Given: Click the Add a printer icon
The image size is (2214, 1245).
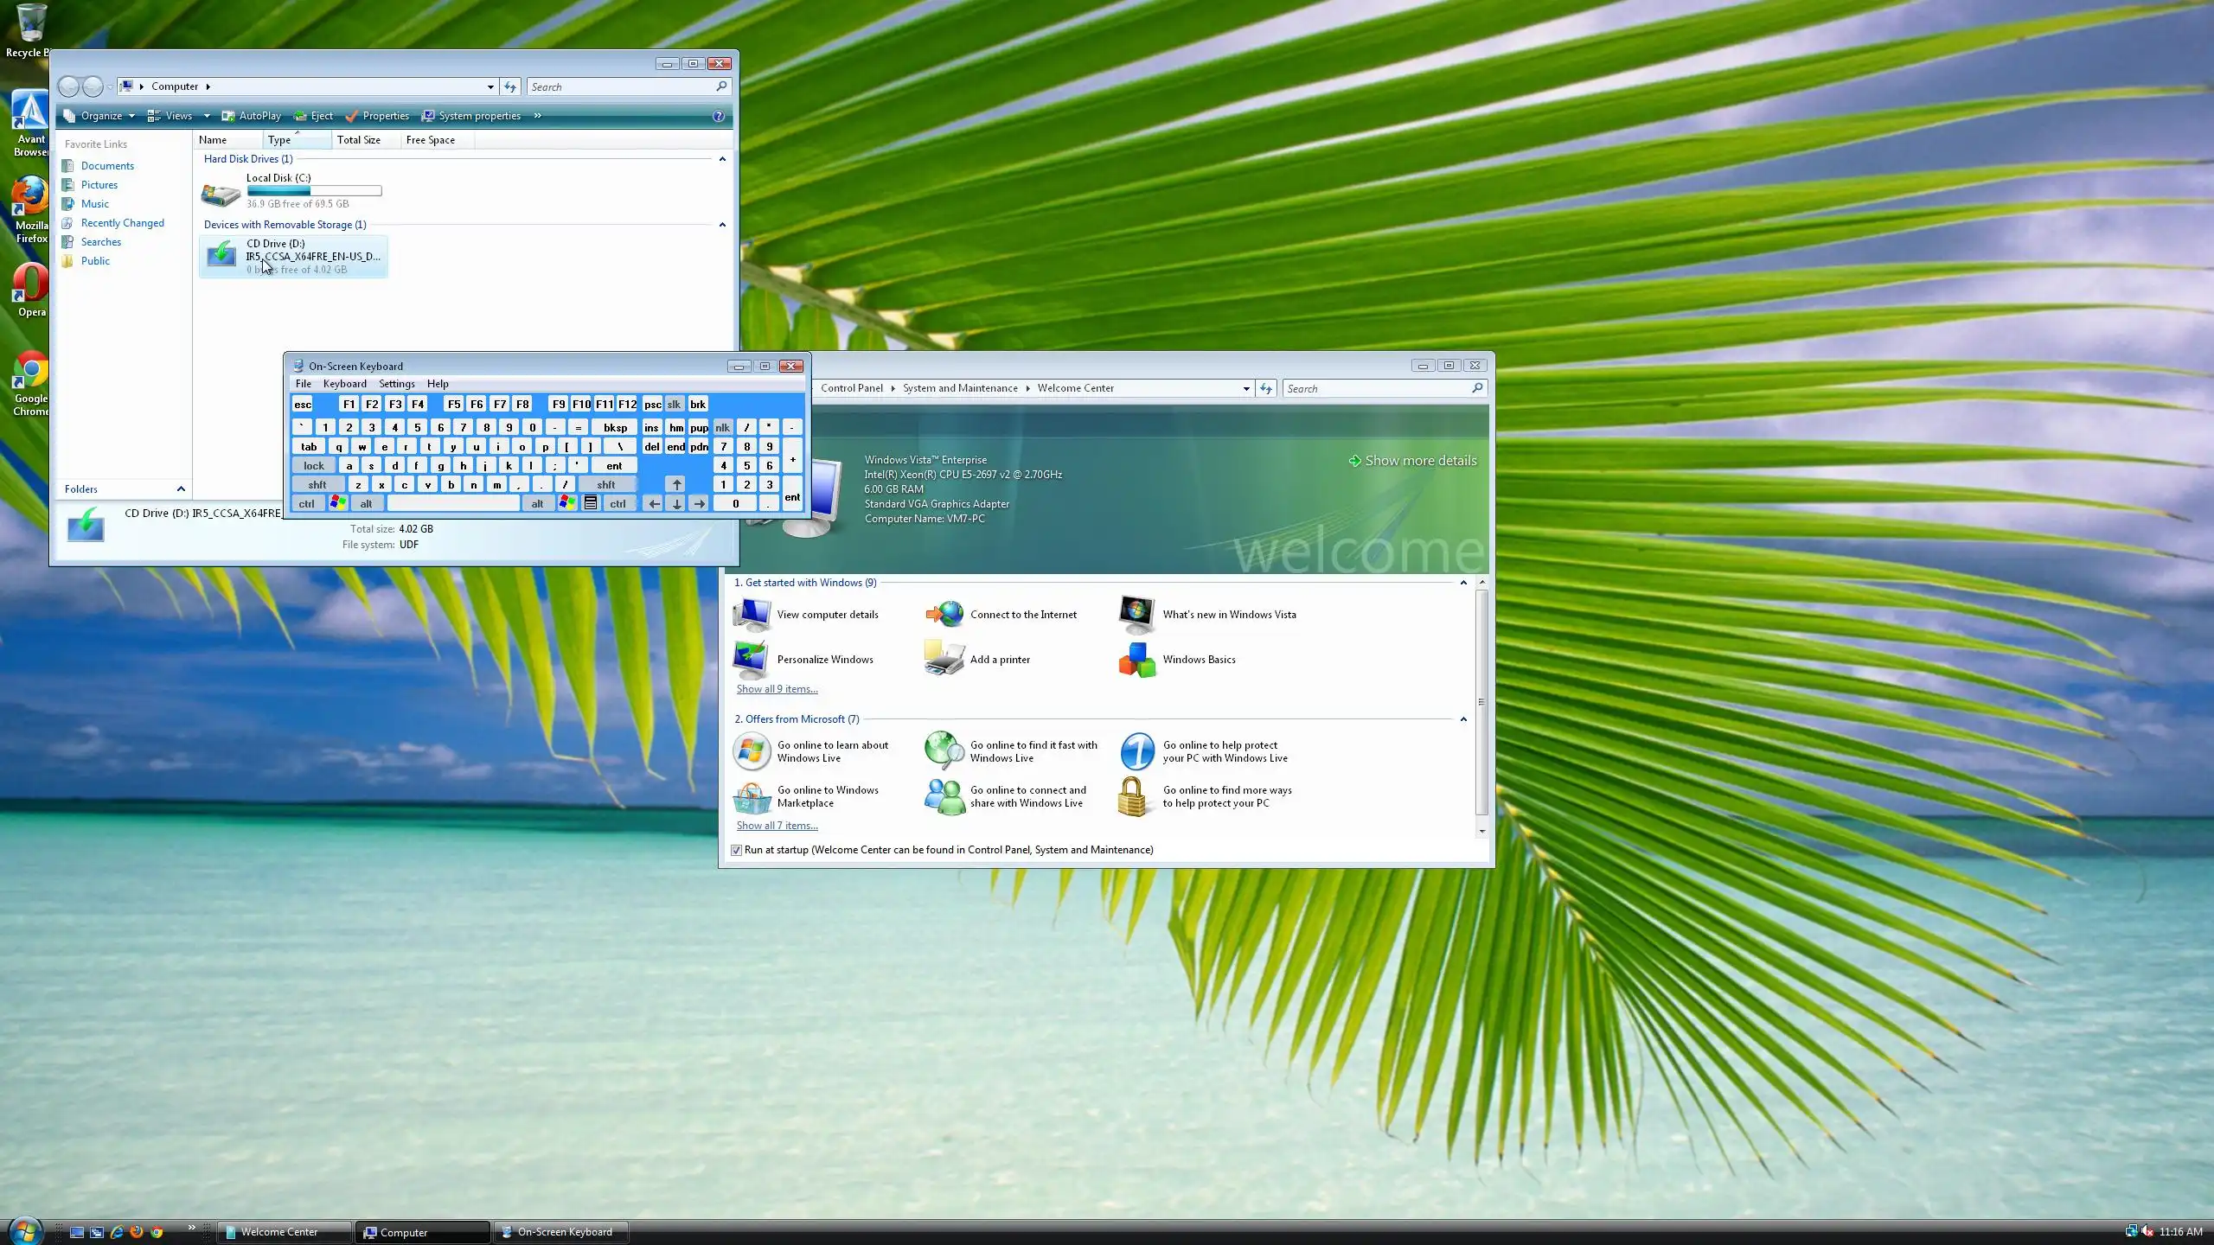Looking at the screenshot, I should click(944, 660).
